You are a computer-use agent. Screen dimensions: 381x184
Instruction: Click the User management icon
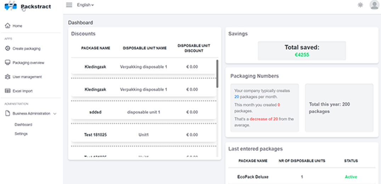coord(7,77)
